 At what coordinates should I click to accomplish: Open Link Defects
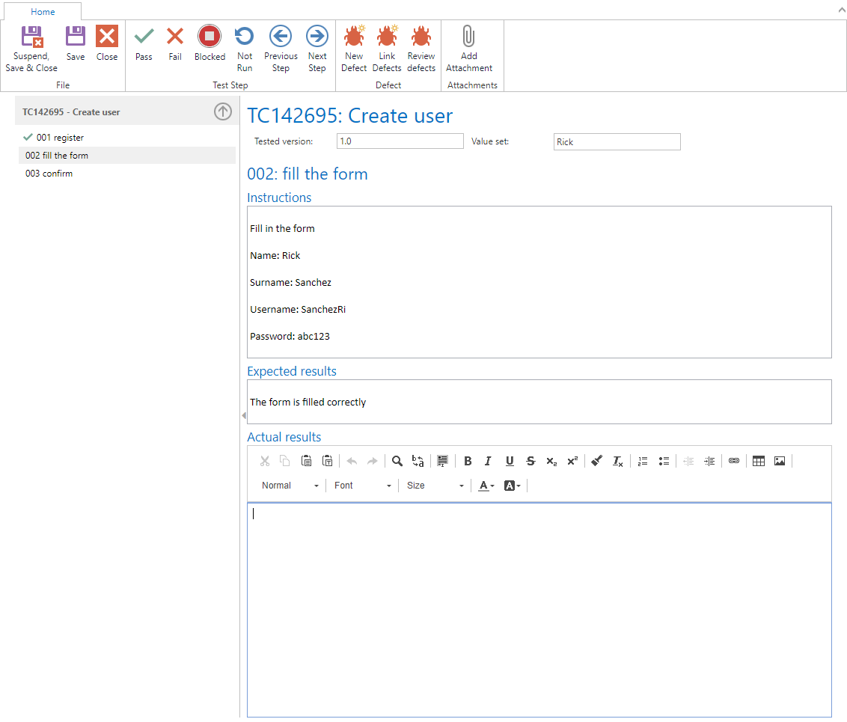(387, 49)
